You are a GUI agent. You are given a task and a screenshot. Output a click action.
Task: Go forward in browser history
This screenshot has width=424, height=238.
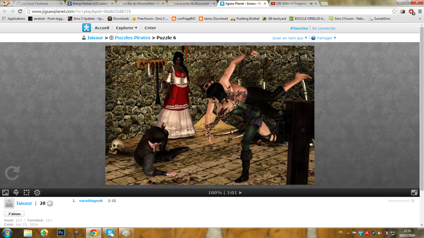click(x=12, y=11)
